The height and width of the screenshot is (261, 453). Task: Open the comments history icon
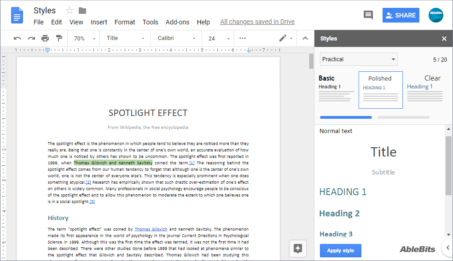(368, 15)
